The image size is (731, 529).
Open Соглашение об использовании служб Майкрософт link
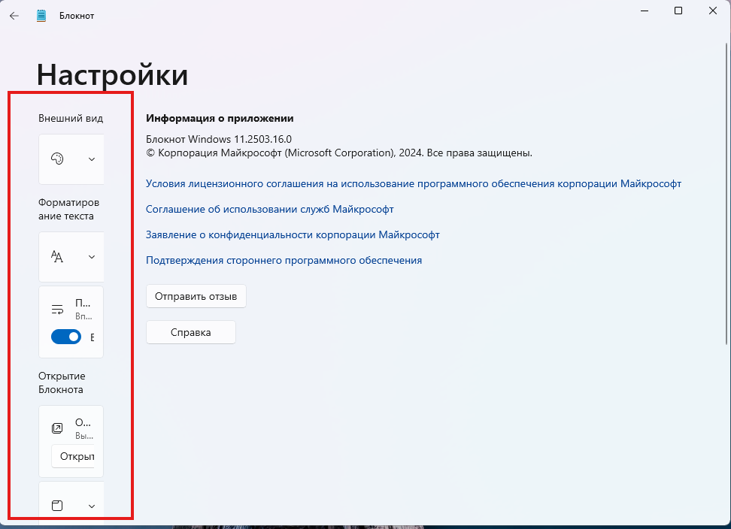click(270, 209)
